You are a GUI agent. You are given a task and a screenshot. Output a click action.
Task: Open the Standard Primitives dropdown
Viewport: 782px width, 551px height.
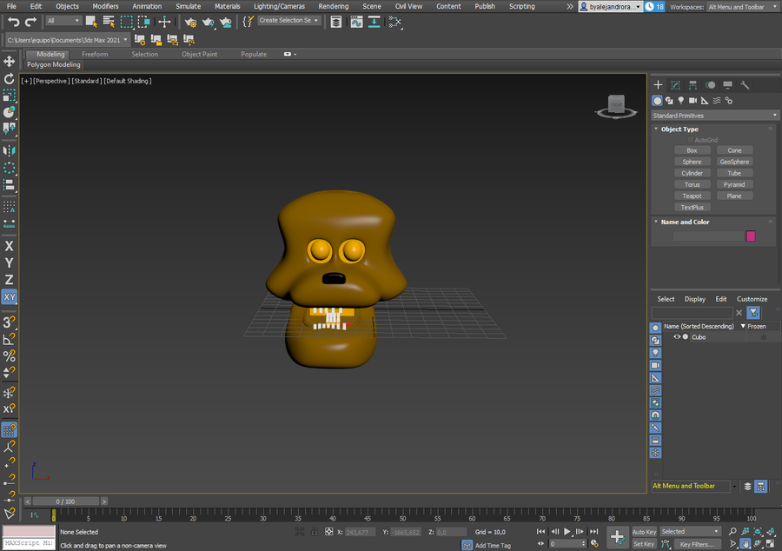coord(715,116)
